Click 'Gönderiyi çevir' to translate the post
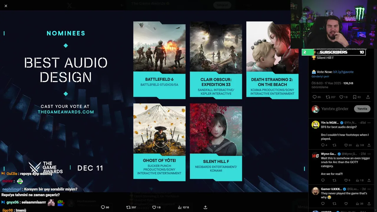377x212 pixels. [x=320, y=77]
